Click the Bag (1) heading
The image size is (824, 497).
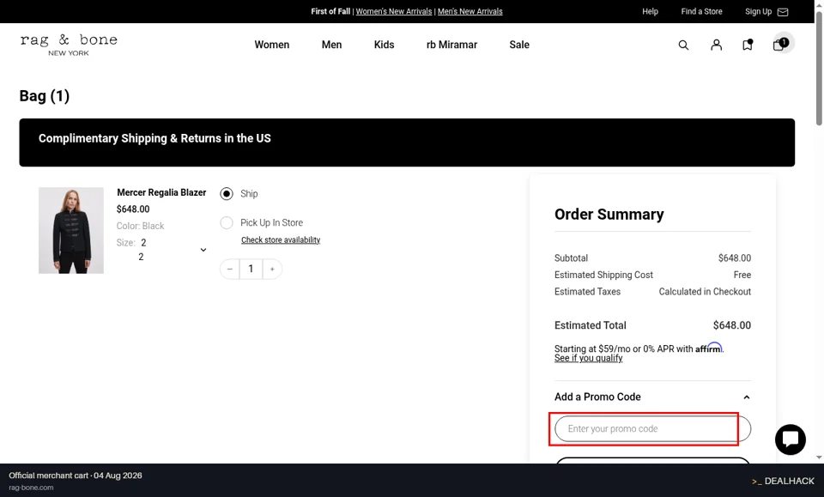click(45, 95)
